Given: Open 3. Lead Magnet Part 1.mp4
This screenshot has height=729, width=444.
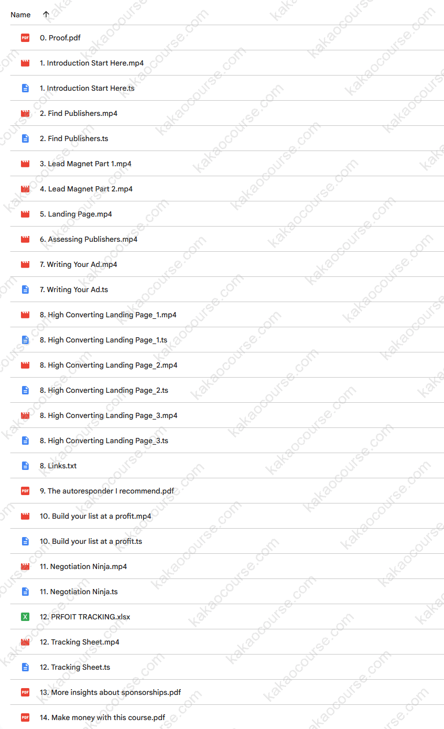Looking at the screenshot, I should (x=85, y=164).
